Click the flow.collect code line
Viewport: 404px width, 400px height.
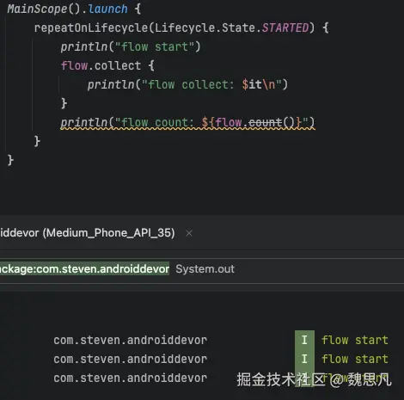pyautogui.click(x=108, y=65)
